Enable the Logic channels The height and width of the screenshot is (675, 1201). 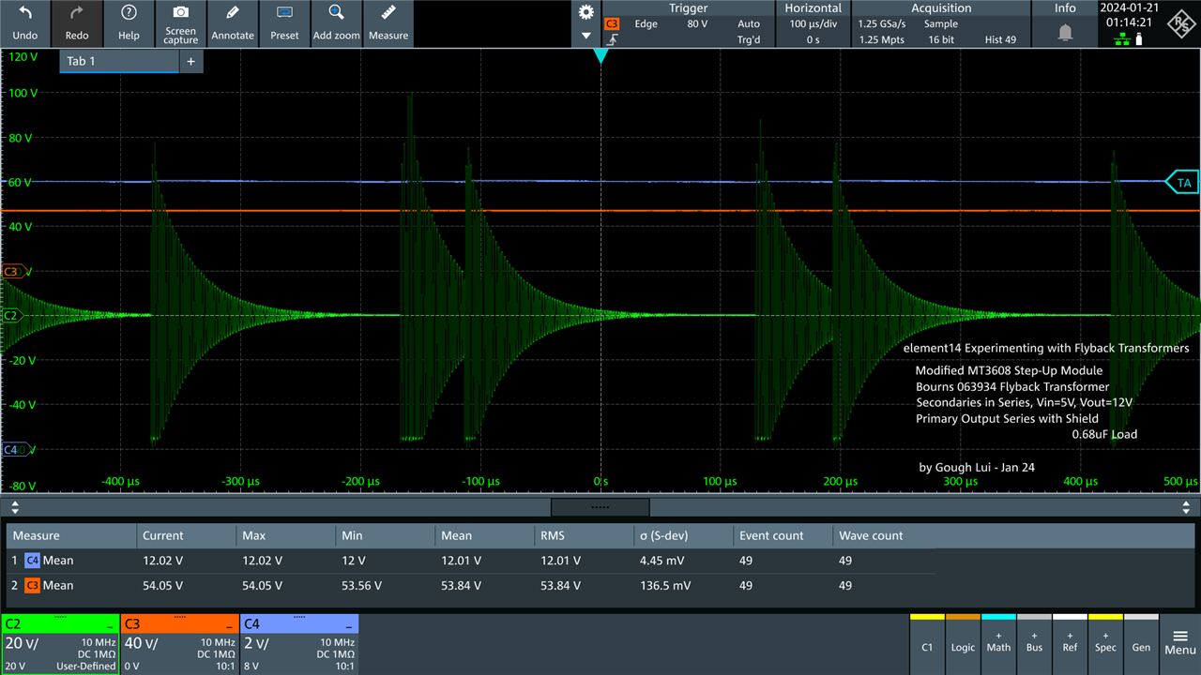tap(963, 644)
